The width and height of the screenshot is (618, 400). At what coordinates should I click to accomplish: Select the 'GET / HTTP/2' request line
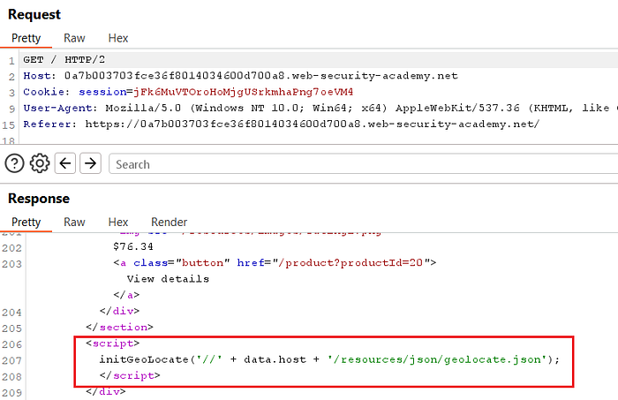[x=64, y=60]
